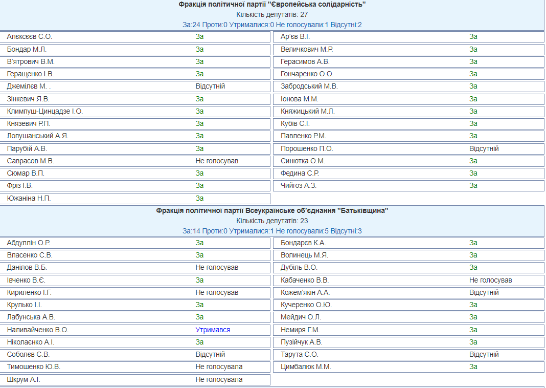Click the name Геращенко І.В.
This screenshot has width=546, height=388.
(30, 74)
